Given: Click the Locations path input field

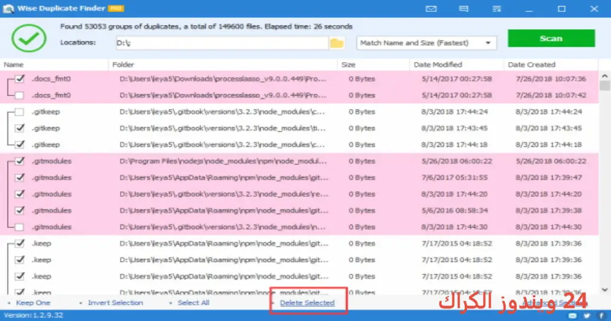Looking at the screenshot, I should click(222, 43).
